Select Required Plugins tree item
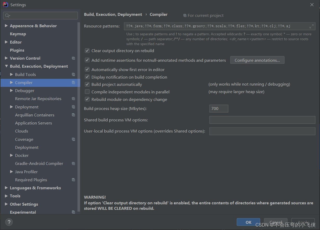 (x=31, y=180)
